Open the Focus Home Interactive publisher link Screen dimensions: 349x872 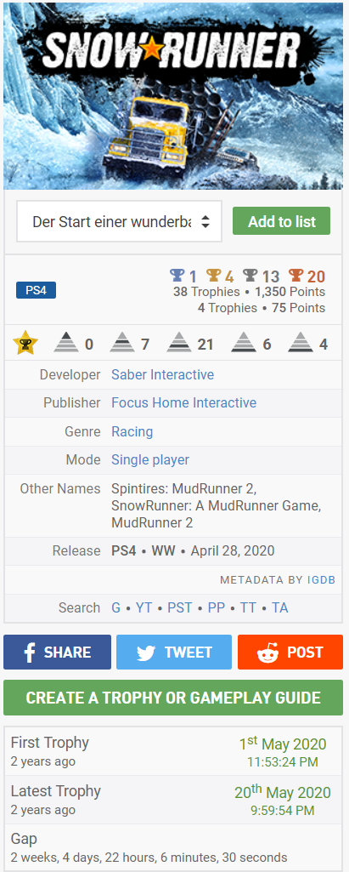click(x=184, y=402)
